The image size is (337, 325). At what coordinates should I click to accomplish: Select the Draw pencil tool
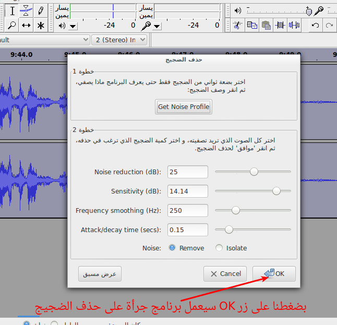(40, 11)
